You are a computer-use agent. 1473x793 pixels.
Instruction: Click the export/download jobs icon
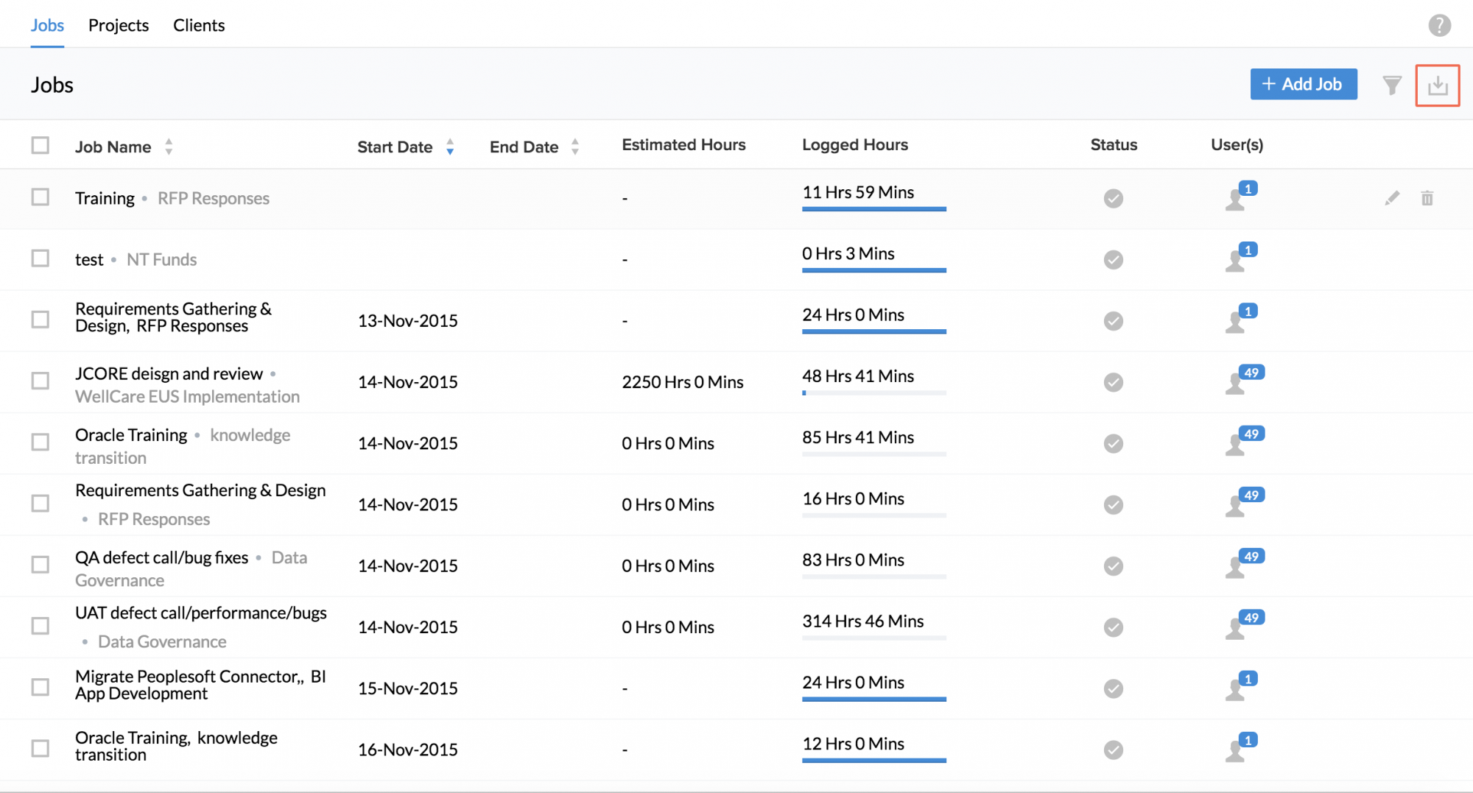pyautogui.click(x=1437, y=85)
